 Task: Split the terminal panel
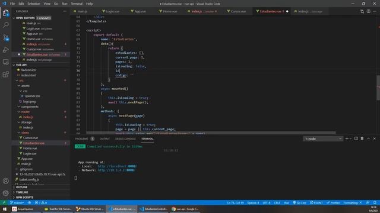[356, 138]
